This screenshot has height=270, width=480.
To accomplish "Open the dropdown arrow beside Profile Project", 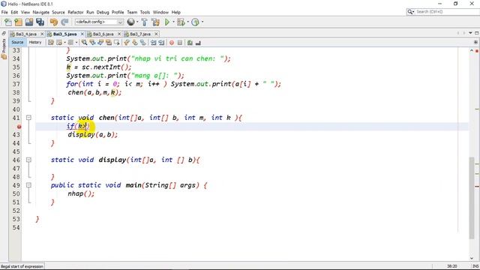I will pyautogui.click(x=202, y=22).
